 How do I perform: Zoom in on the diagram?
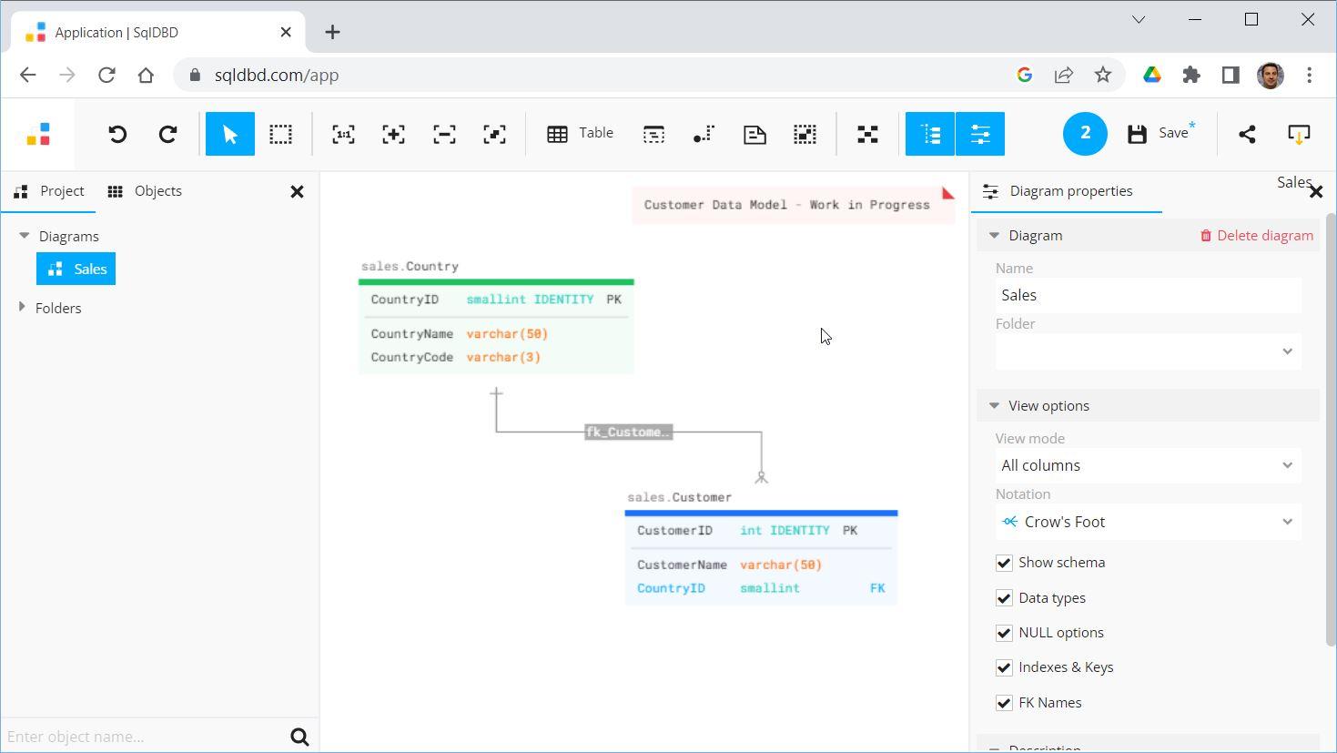coord(393,135)
